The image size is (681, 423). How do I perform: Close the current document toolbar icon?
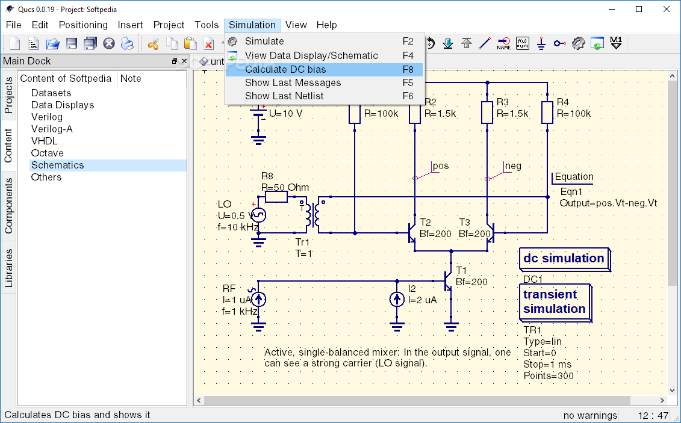click(109, 43)
